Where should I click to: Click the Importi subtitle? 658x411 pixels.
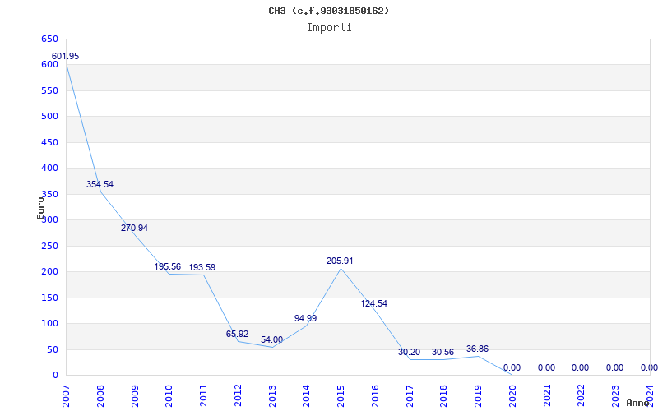pos(329,28)
